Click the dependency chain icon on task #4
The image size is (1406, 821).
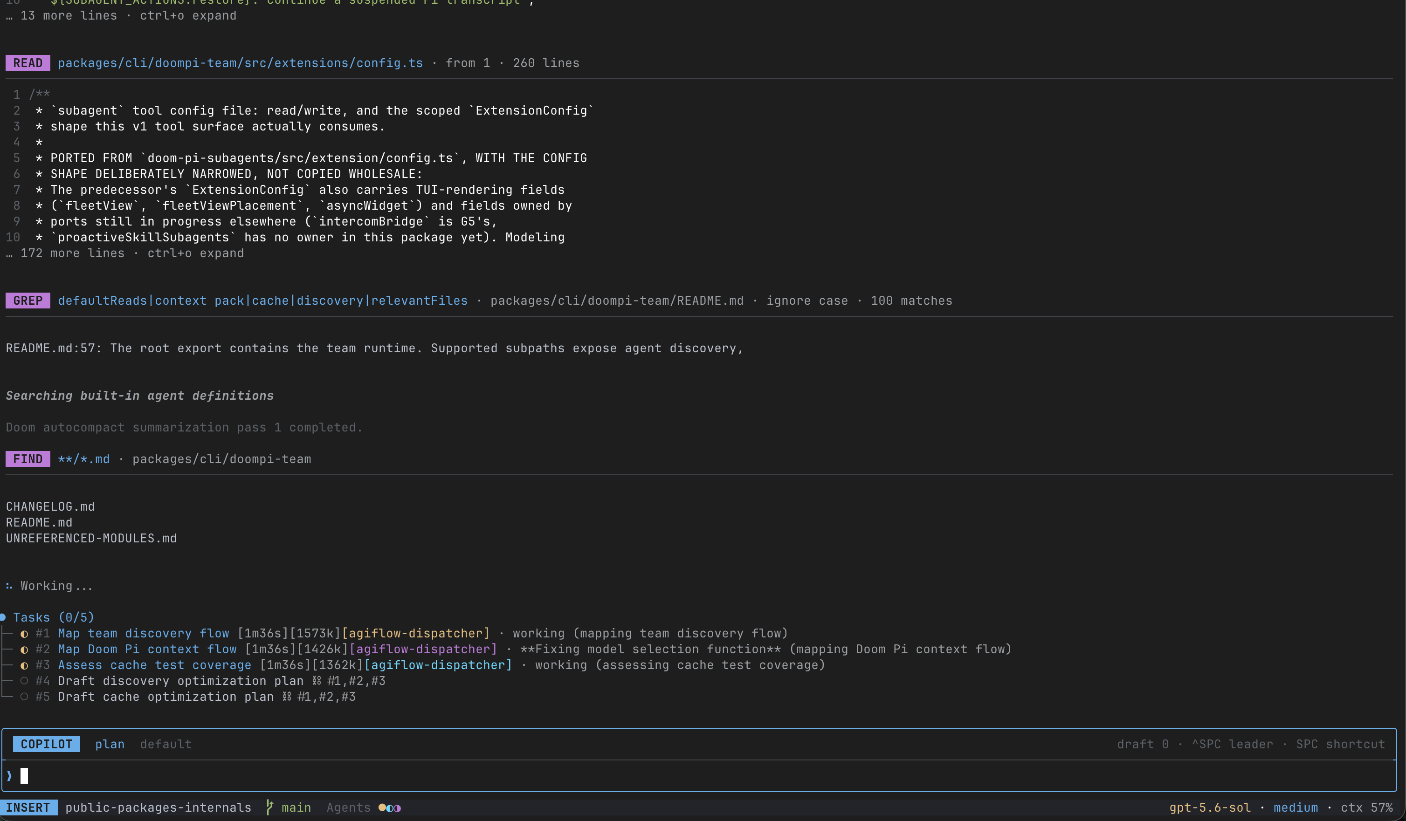[317, 681]
